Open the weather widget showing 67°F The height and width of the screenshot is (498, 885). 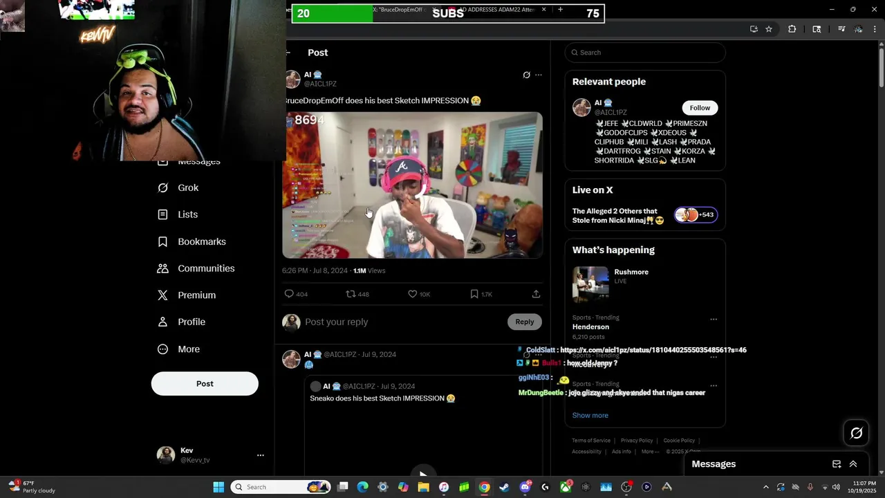(x=31, y=487)
